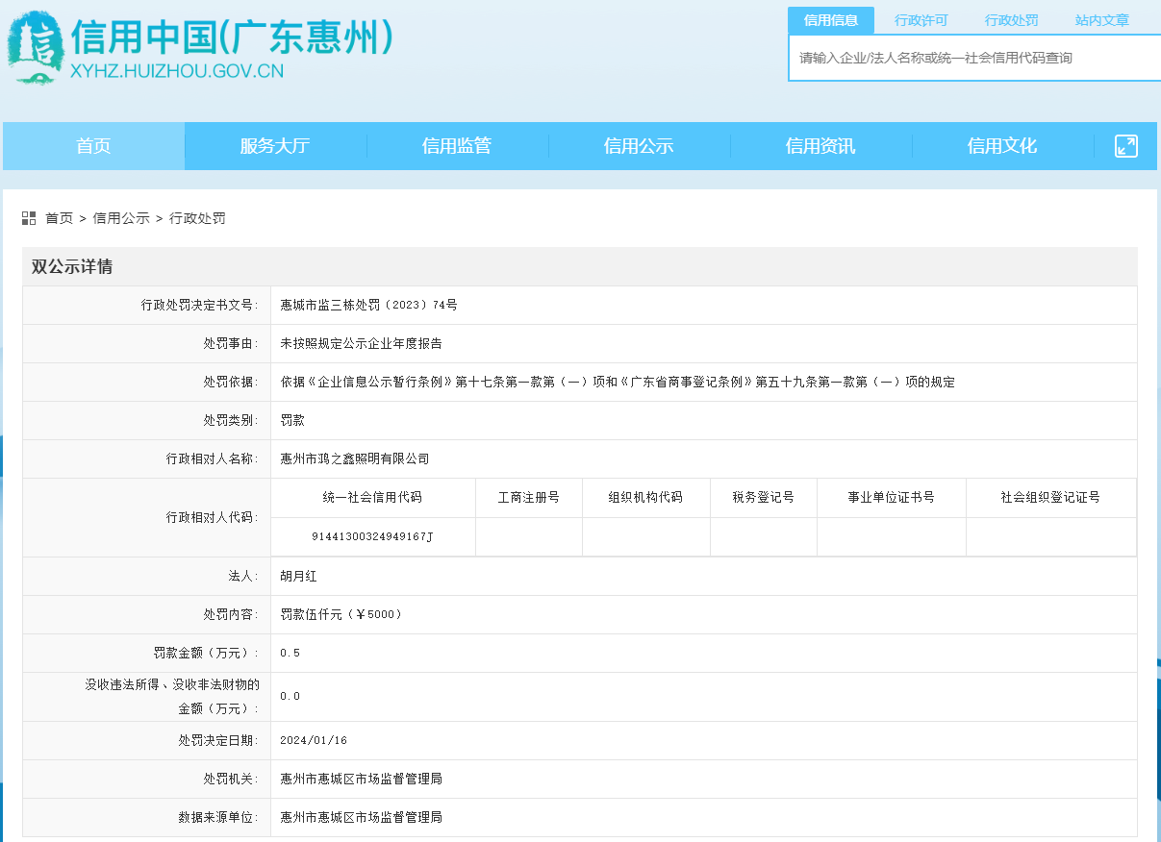
Task: Click company name 惠州市鸿之鑫照明有限公司
Action: point(355,458)
